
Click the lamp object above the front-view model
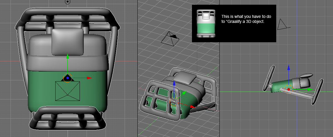(68, 2)
